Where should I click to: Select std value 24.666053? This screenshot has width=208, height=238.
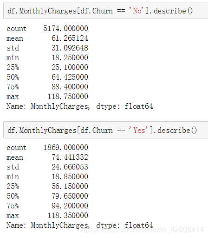click(x=70, y=167)
